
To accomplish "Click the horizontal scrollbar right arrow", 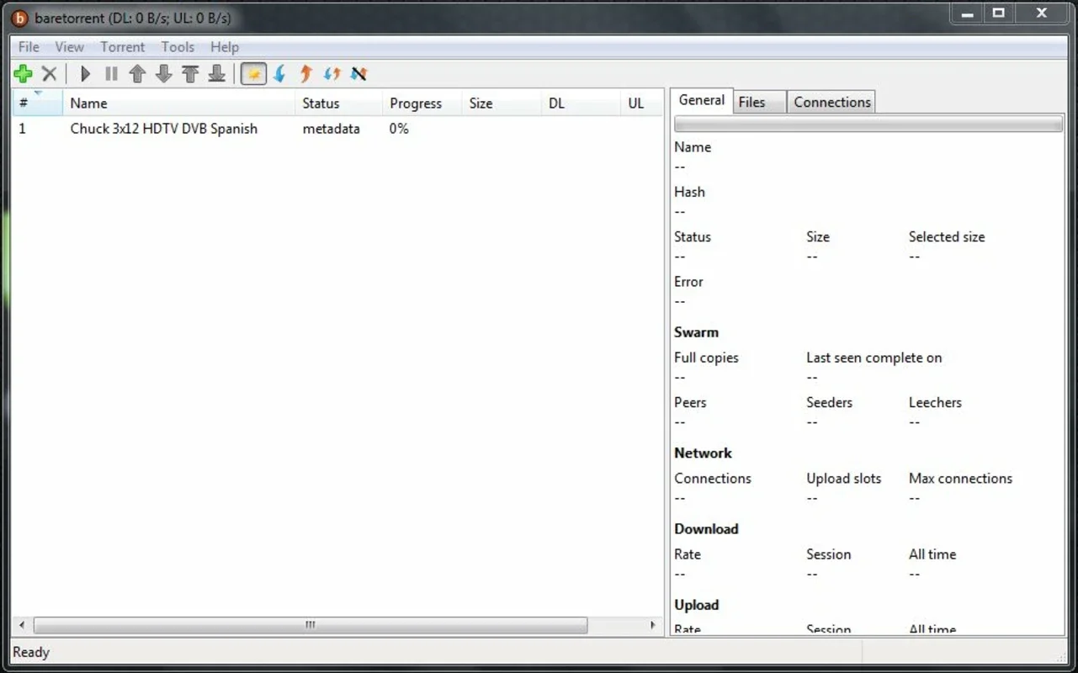I will pos(653,625).
